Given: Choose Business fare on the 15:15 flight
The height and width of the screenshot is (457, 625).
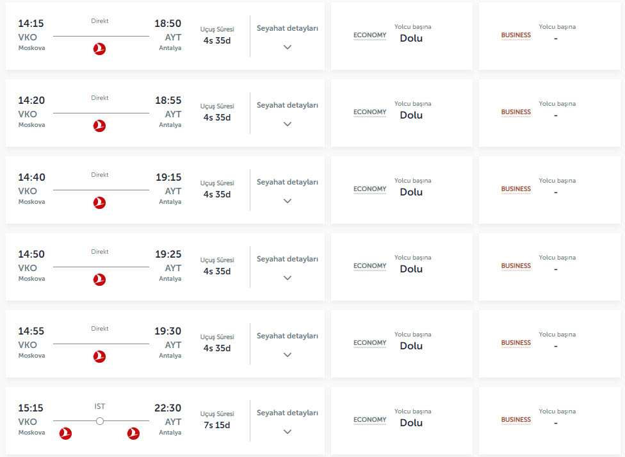Looking at the screenshot, I should pyautogui.click(x=549, y=420).
